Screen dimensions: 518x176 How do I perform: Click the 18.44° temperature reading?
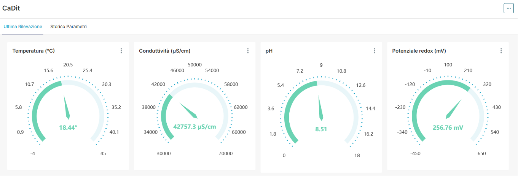click(x=68, y=128)
